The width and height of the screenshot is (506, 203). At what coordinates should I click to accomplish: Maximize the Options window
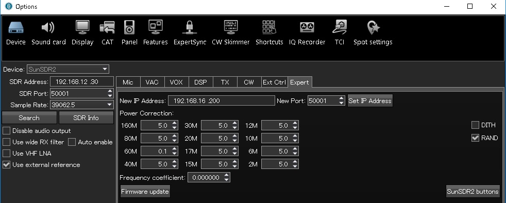tap(470, 7)
